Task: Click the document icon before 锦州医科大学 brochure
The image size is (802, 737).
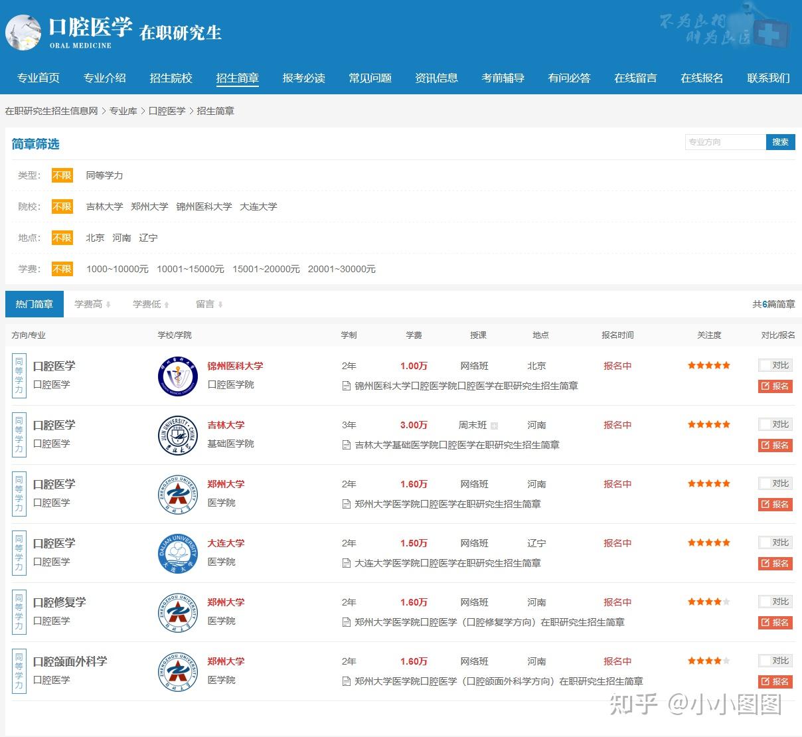Action: (346, 386)
